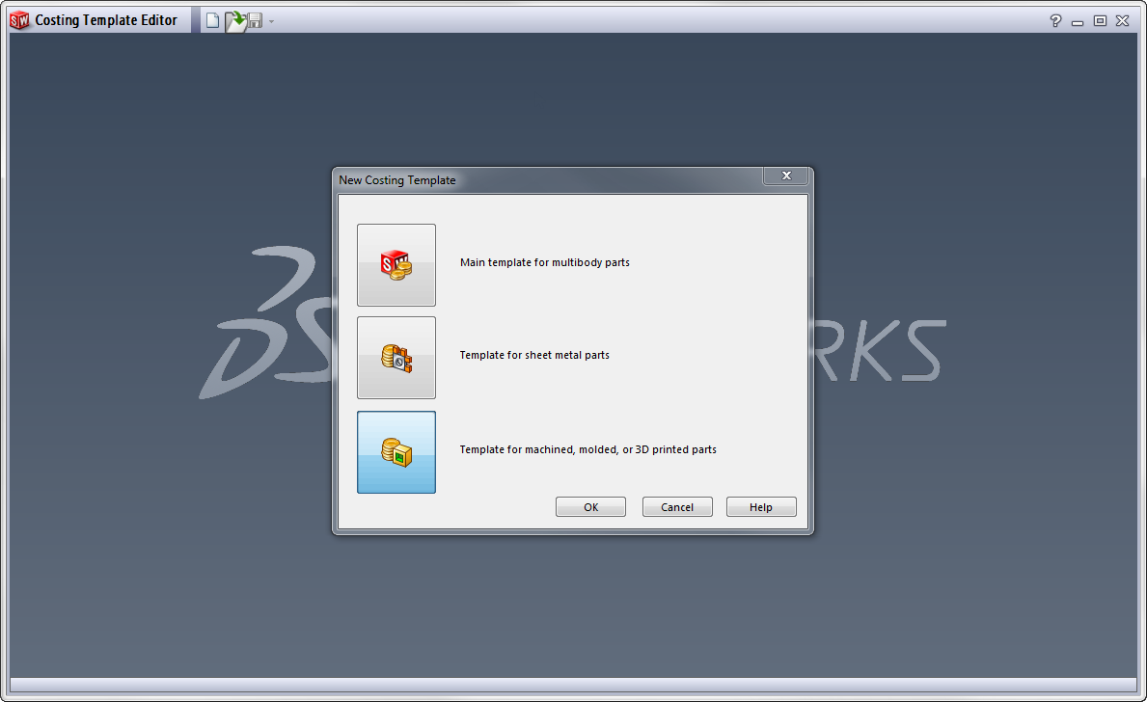Open Help via the question mark icon
Image resolution: width=1147 pixels, height=702 pixels.
click(1054, 20)
